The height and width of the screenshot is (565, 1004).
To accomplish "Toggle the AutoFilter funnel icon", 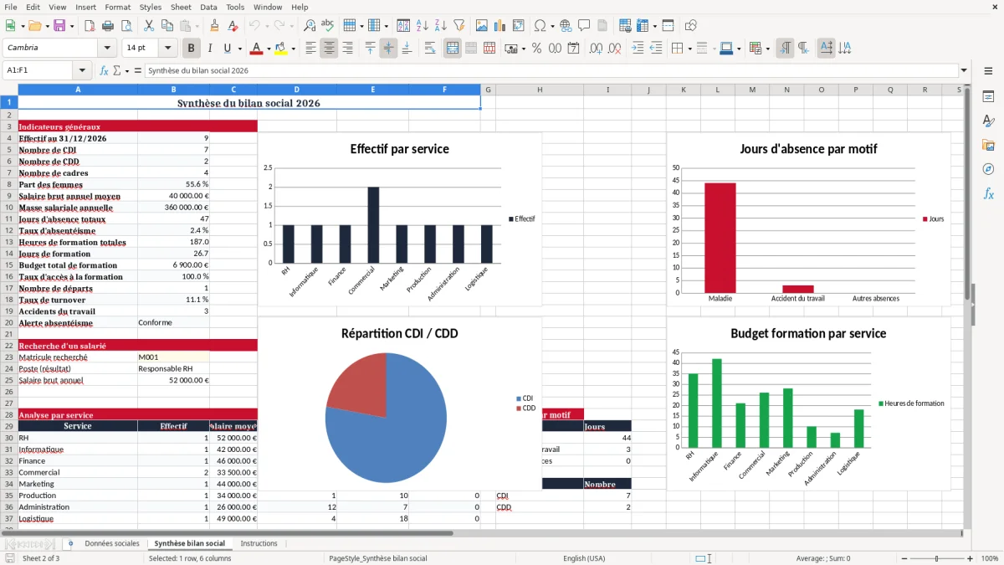I will tap(459, 26).
